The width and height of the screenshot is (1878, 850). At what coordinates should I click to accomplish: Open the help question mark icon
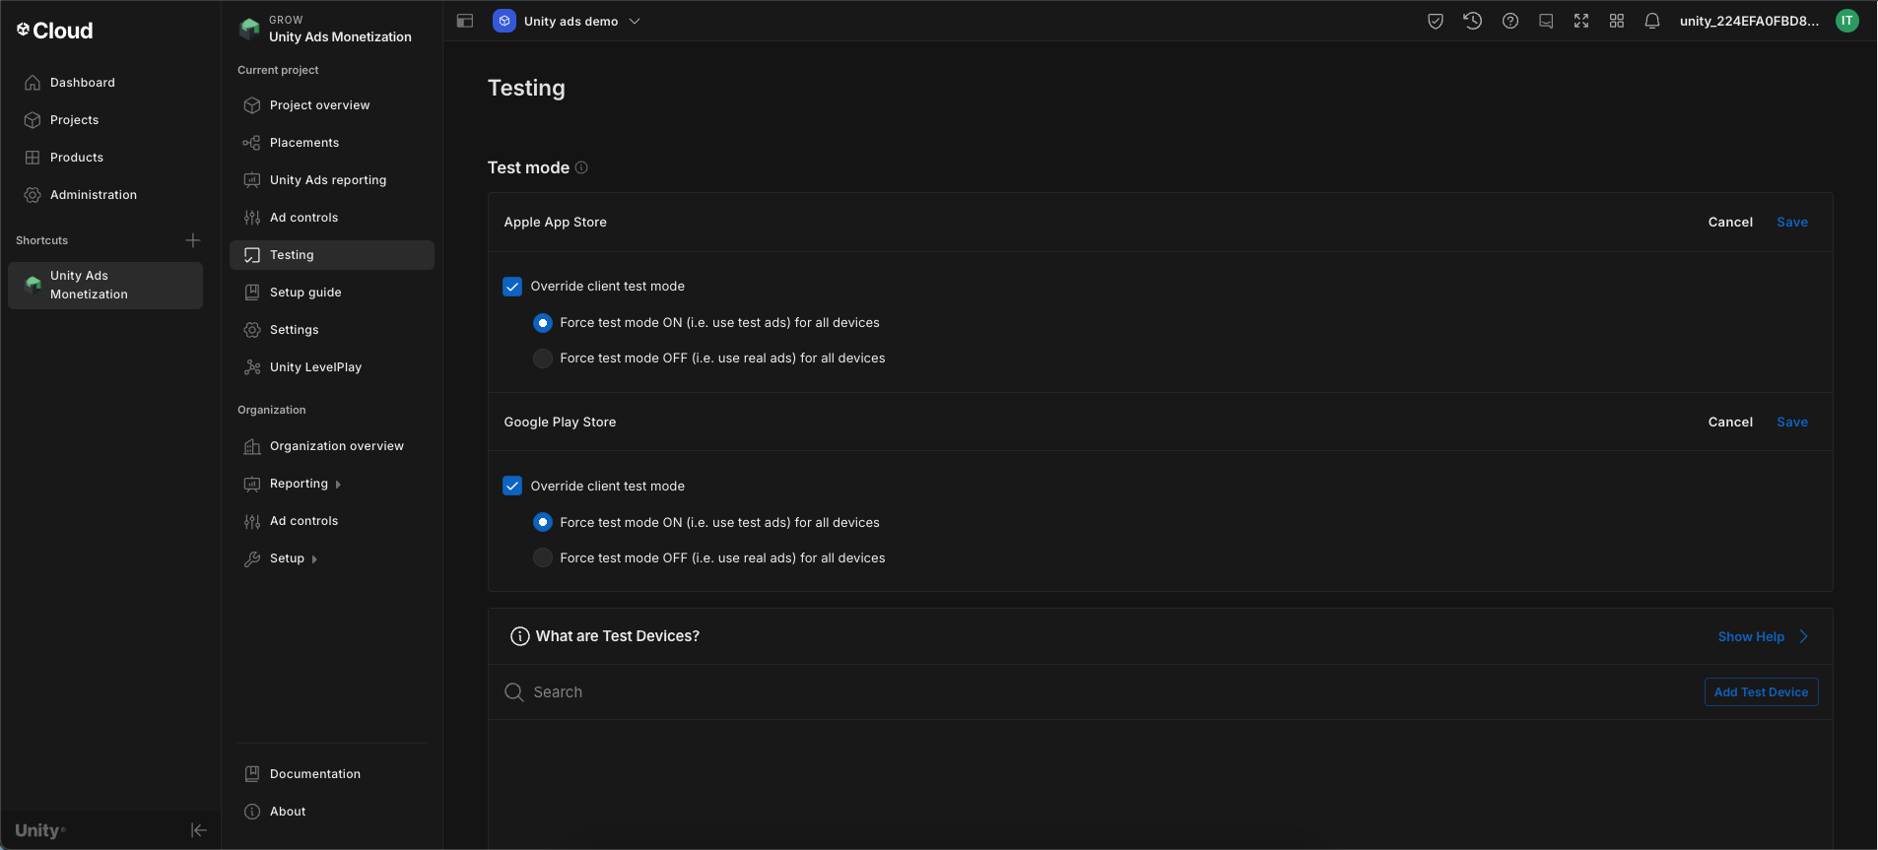coord(1510,21)
